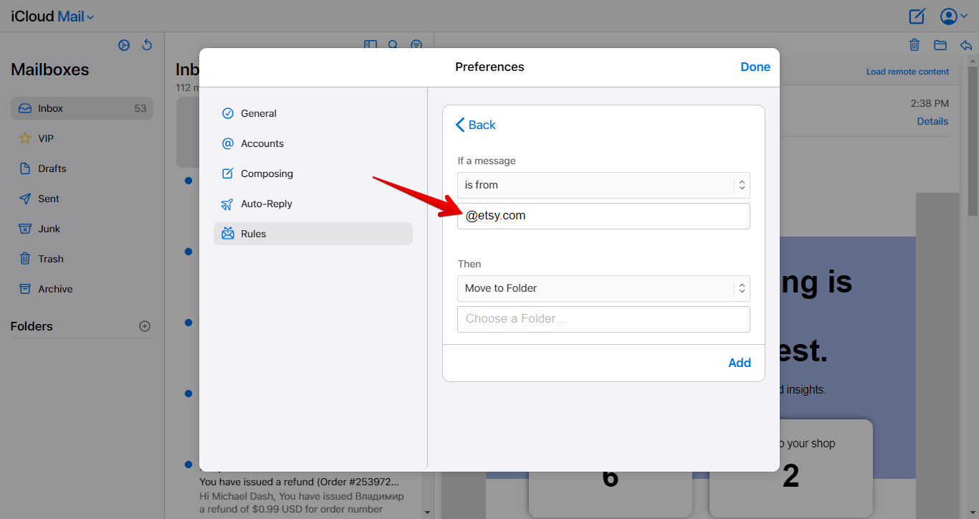Click the message pane vertical scrollbar

(973, 141)
